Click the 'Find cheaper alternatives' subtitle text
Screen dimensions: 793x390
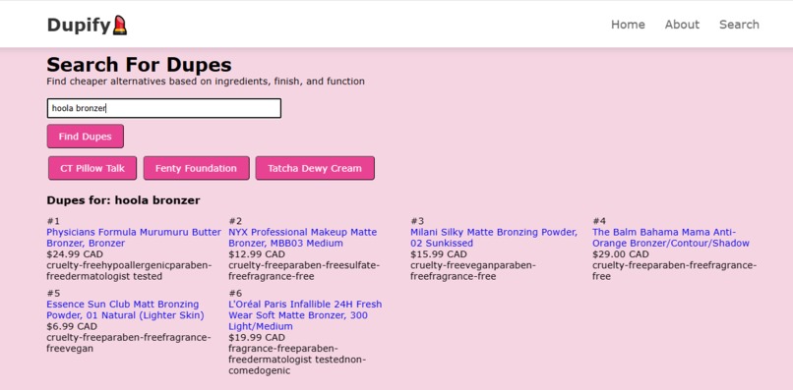206,82
